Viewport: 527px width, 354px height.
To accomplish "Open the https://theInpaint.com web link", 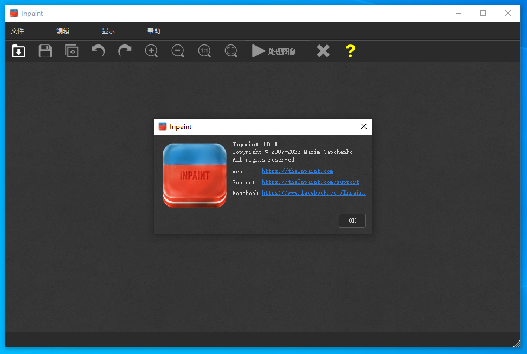I will tap(297, 171).
